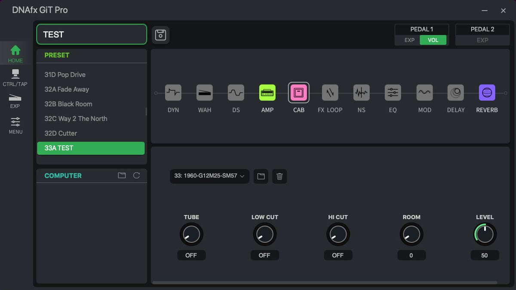Image resolution: width=516 pixels, height=290 pixels.
Task: Select the MOD modulation block
Action: (x=424, y=92)
